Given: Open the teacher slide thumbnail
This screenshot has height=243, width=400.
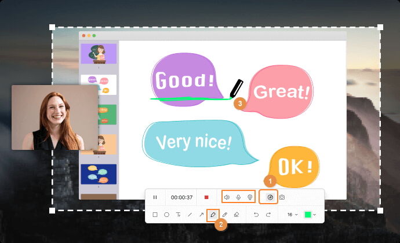Looking at the screenshot, I should (99, 54).
